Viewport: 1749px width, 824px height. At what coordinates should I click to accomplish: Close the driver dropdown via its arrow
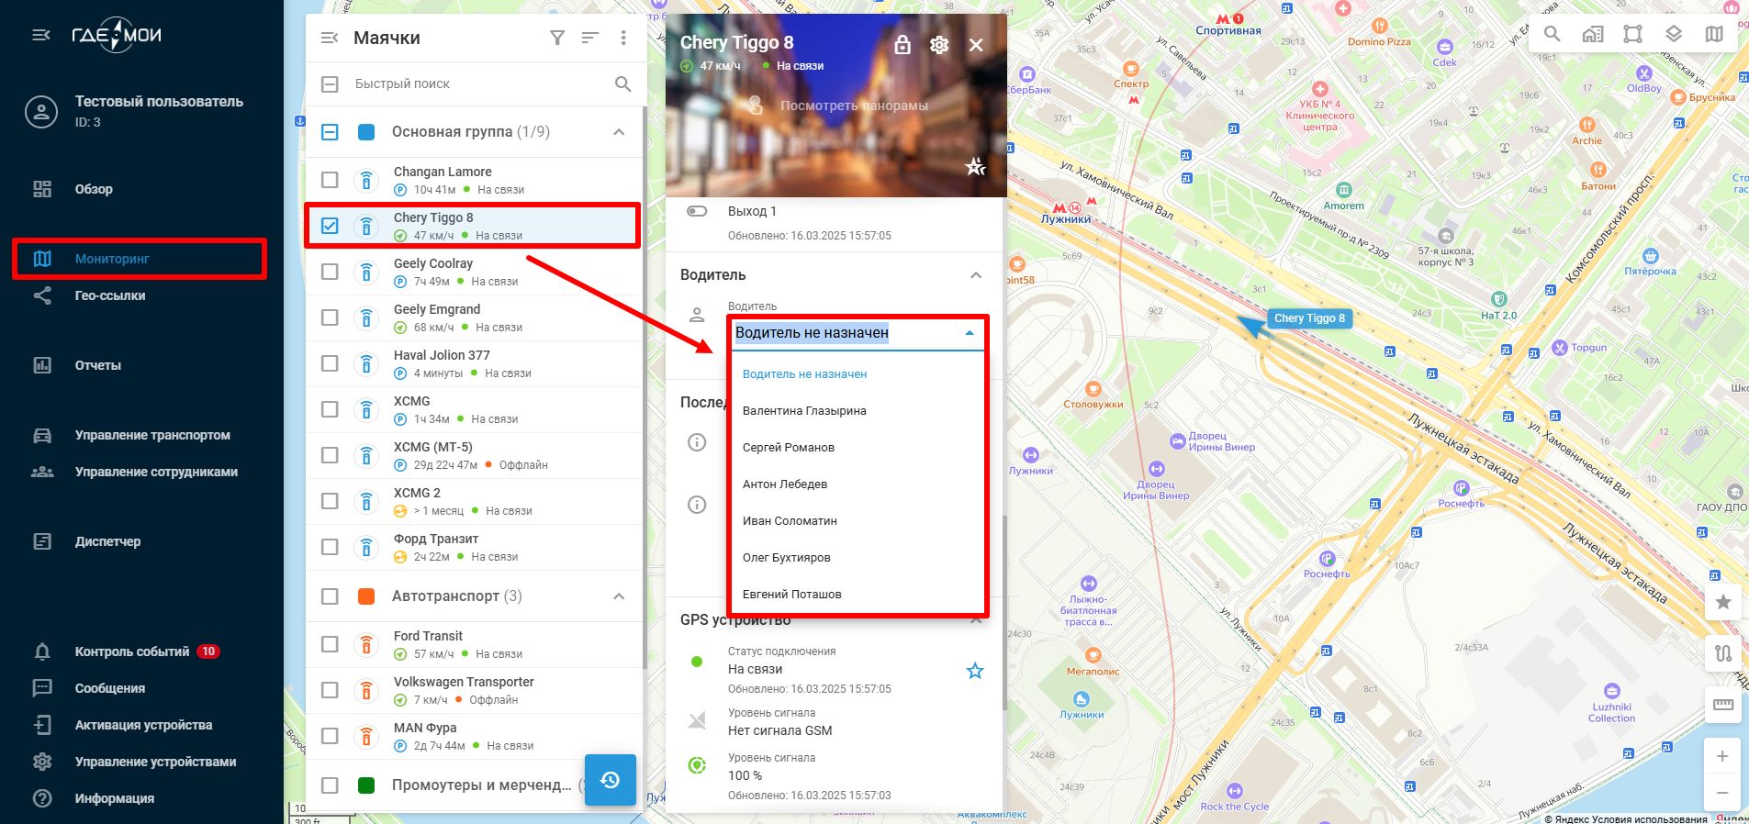pyautogui.click(x=970, y=333)
